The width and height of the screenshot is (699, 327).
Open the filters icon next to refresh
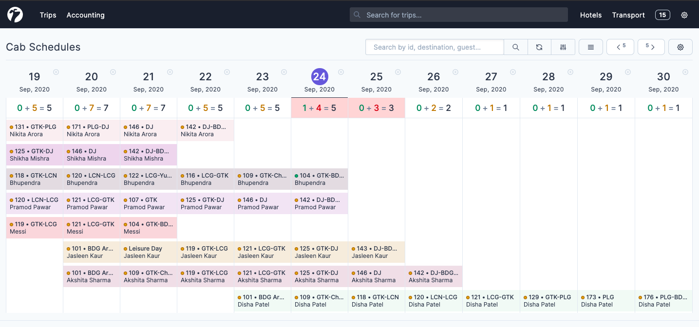[x=563, y=47]
